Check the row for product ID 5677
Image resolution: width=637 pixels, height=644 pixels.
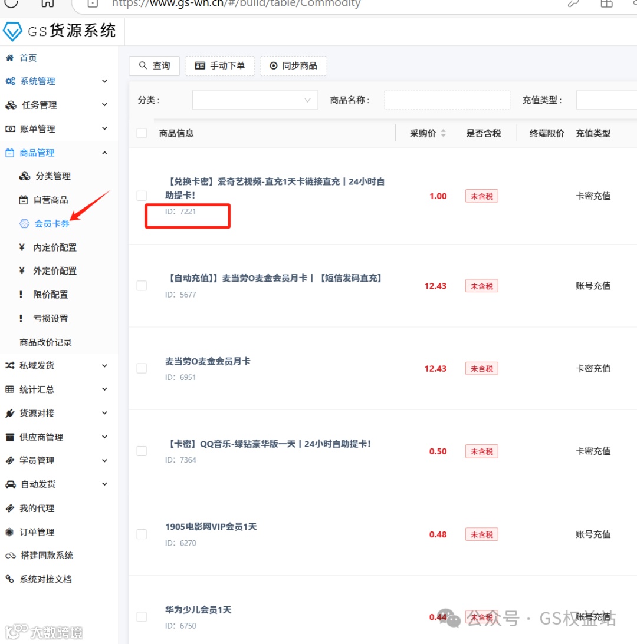tap(142, 285)
